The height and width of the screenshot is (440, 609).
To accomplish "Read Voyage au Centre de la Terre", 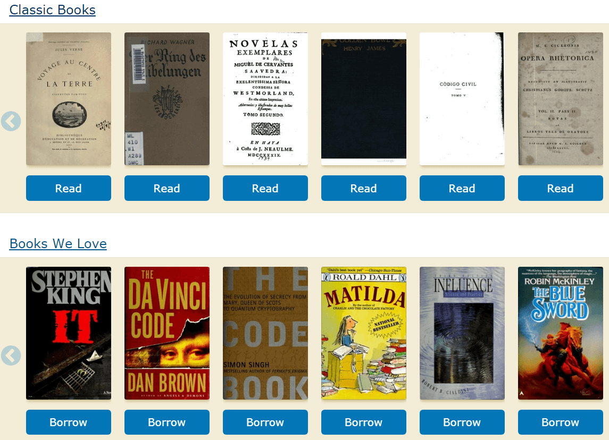I will point(69,188).
